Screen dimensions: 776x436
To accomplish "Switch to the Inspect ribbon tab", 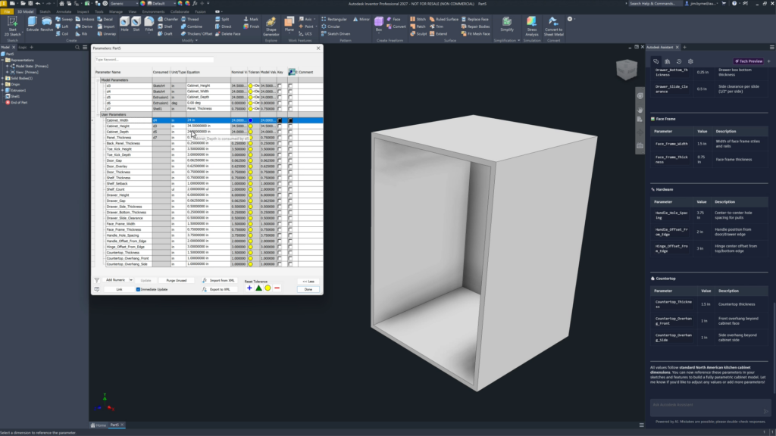I will 83,11.
